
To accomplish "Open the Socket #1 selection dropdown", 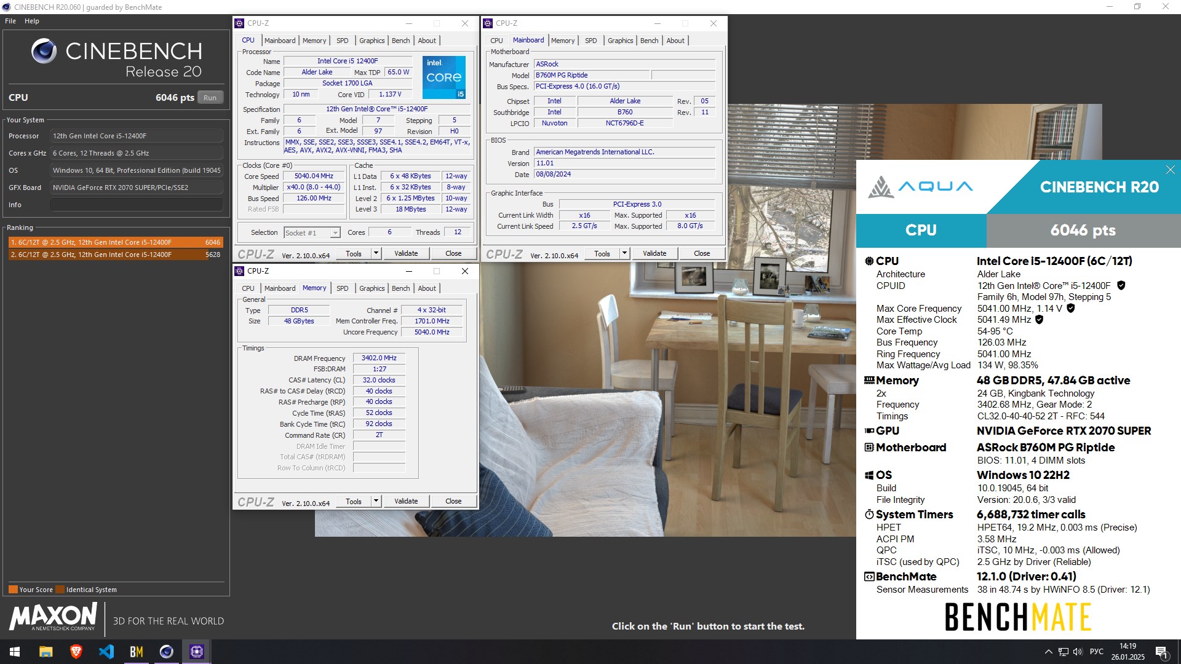I will coord(312,232).
